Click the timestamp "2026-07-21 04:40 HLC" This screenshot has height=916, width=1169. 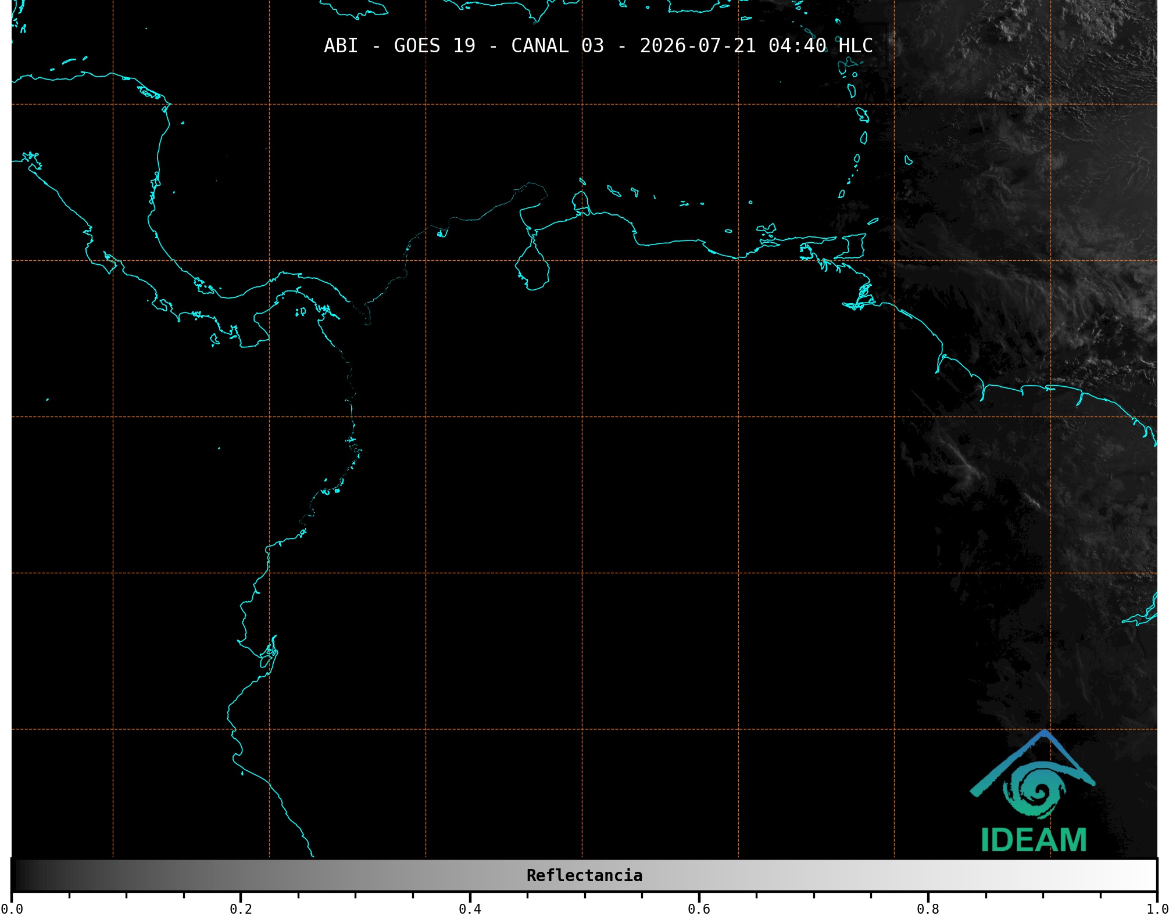[756, 46]
